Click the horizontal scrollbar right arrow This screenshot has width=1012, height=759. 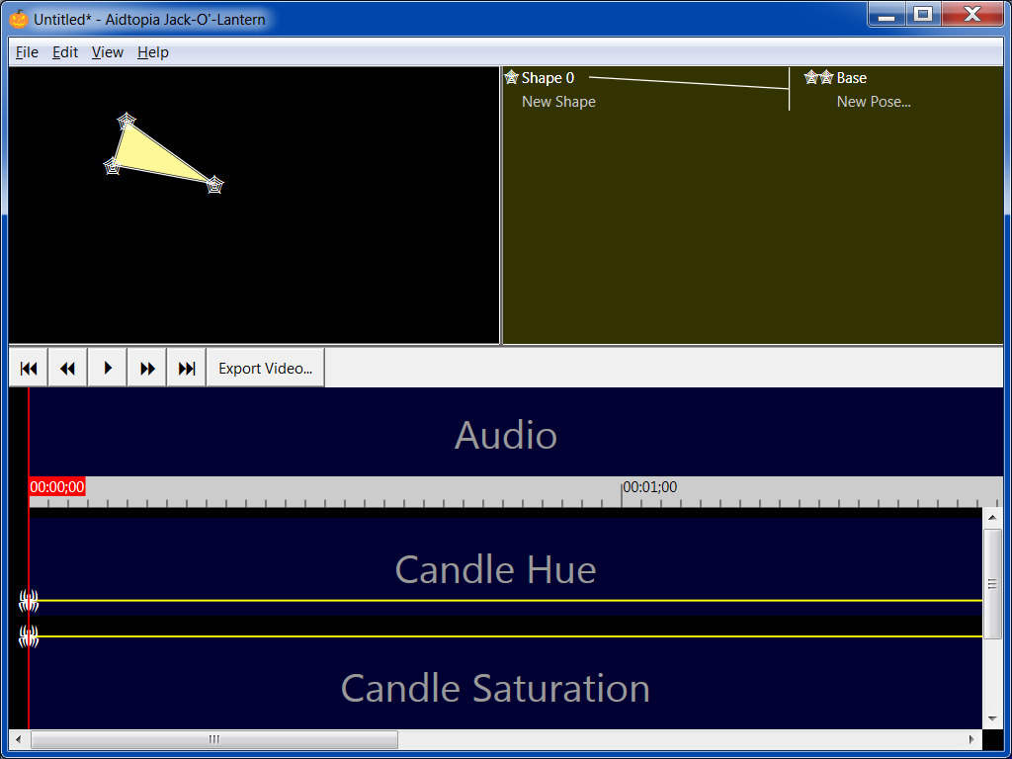(x=972, y=739)
